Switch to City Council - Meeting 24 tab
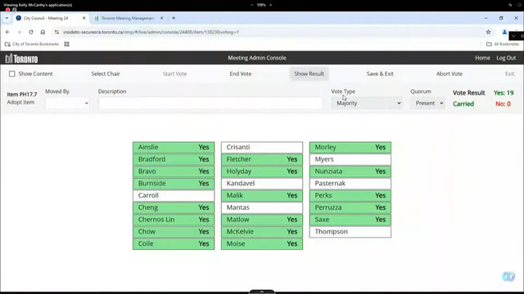524x294 pixels. (46, 18)
